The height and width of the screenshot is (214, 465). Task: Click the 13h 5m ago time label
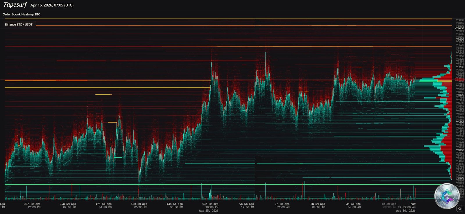[175, 204]
